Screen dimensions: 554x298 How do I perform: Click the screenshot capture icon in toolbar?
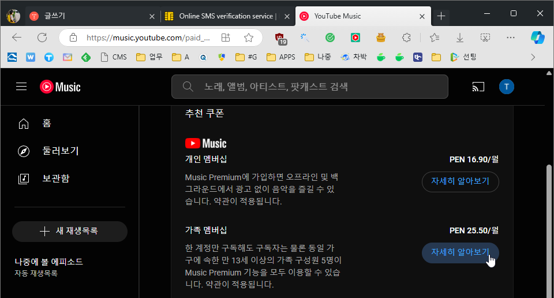[x=485, y=38]
